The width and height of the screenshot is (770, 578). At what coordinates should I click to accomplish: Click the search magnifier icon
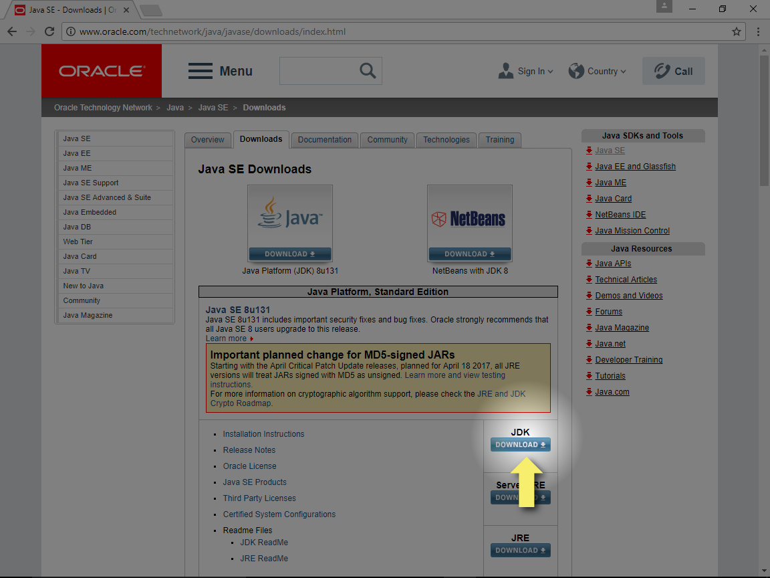click(x=367, y=71)
